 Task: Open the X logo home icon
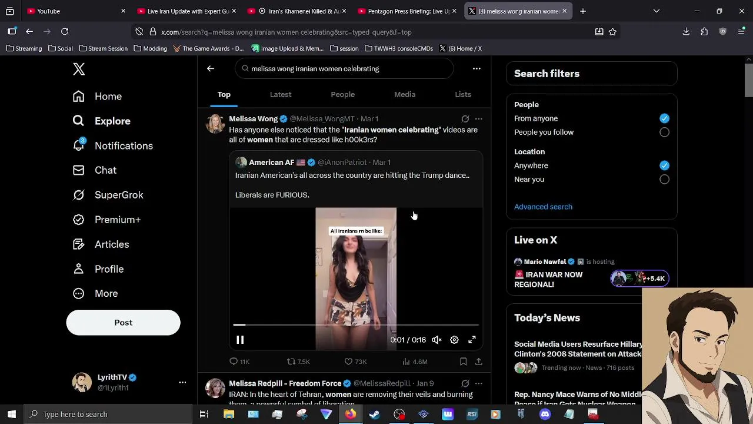tap(79, 69)
